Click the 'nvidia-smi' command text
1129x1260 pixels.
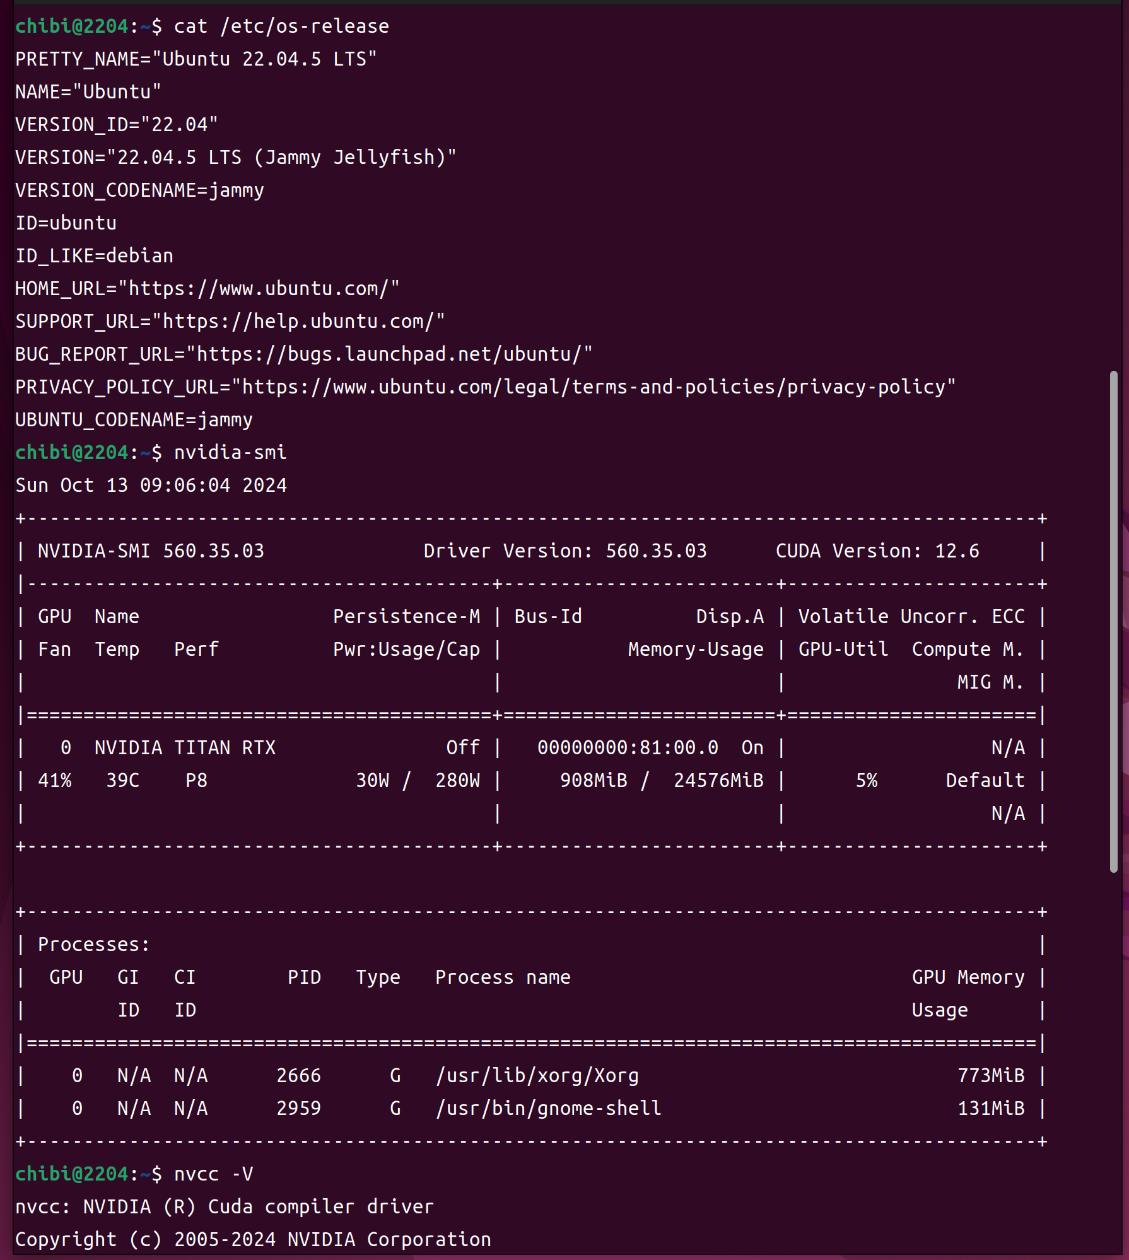(x=230, y=453)
